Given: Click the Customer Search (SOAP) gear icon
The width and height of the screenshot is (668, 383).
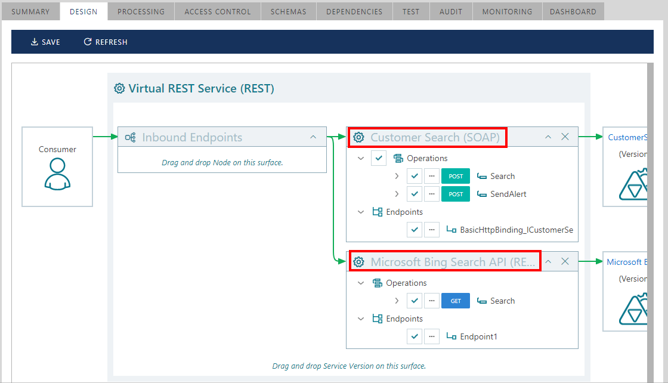Looking at the screenshot, I should pos(358,137).
